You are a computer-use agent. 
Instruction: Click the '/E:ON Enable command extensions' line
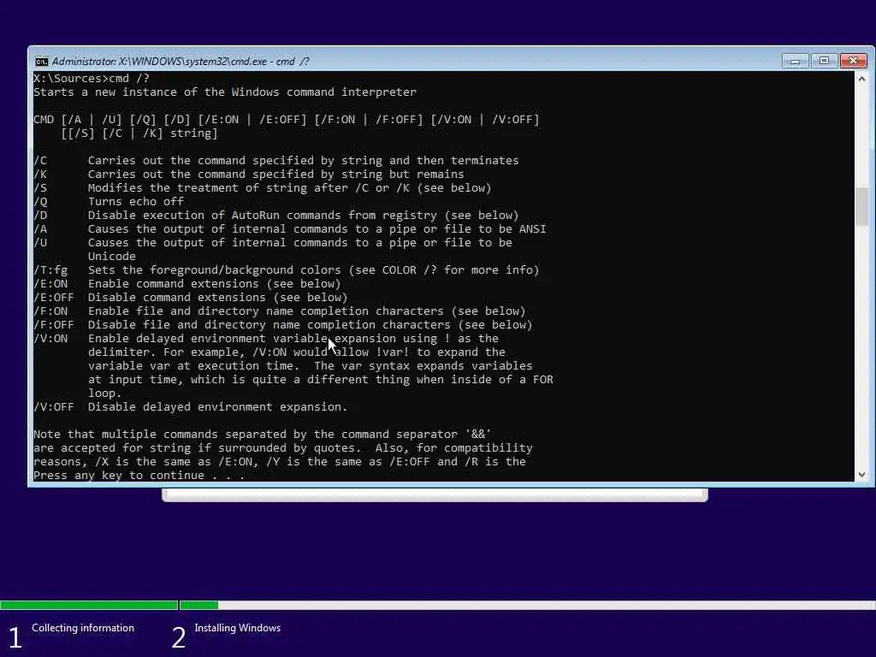[x=187, y=284]
